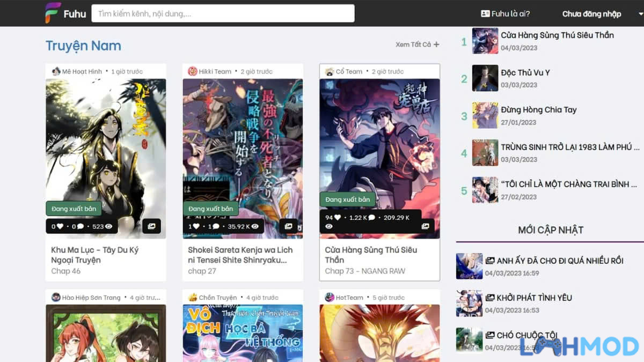Open Cửa Hàng Sủng Thú card cover image
Image resolution: width=644 pixels, height=362 pixels.
click(x=379, y=159)
